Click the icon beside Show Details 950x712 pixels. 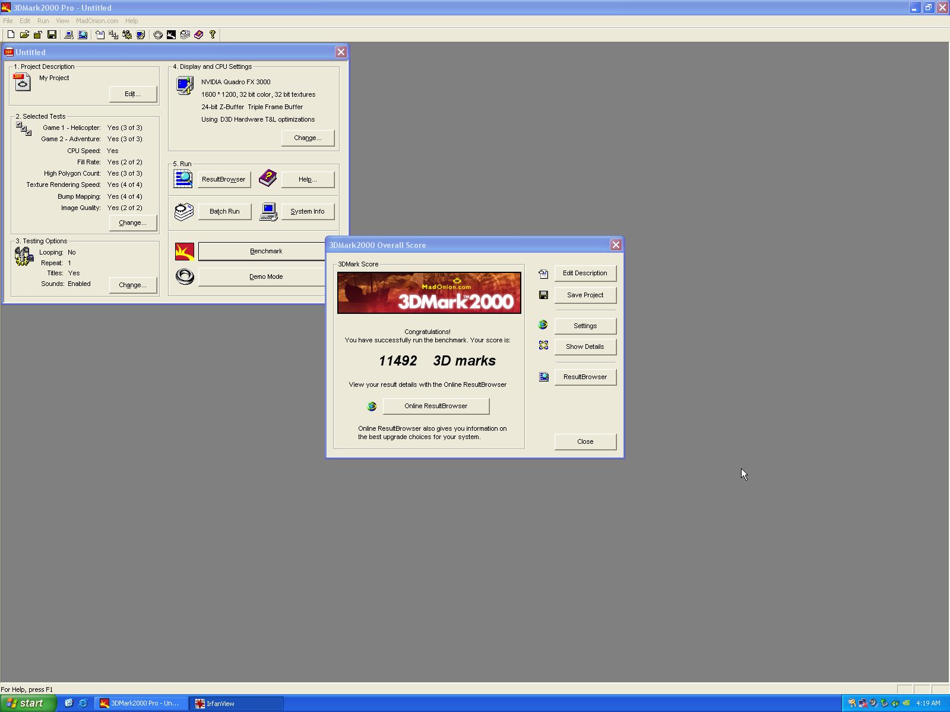pos(543,345)
